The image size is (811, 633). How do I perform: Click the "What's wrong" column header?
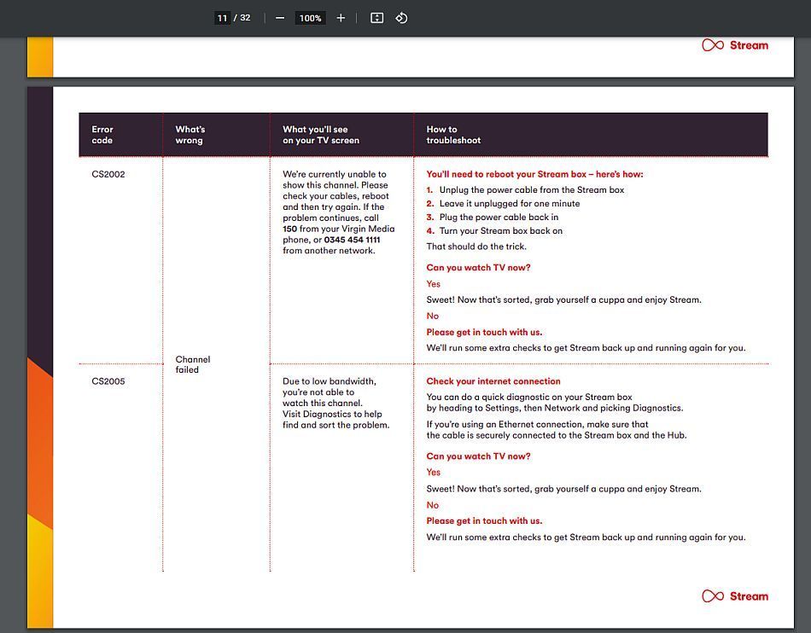point(190,135)
